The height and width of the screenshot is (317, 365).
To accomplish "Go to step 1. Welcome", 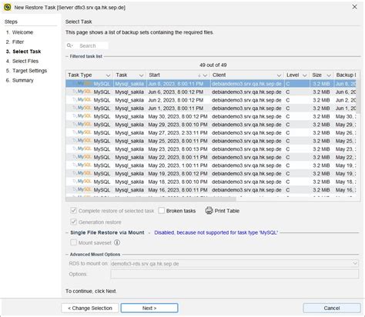I will tap(19, 32).
